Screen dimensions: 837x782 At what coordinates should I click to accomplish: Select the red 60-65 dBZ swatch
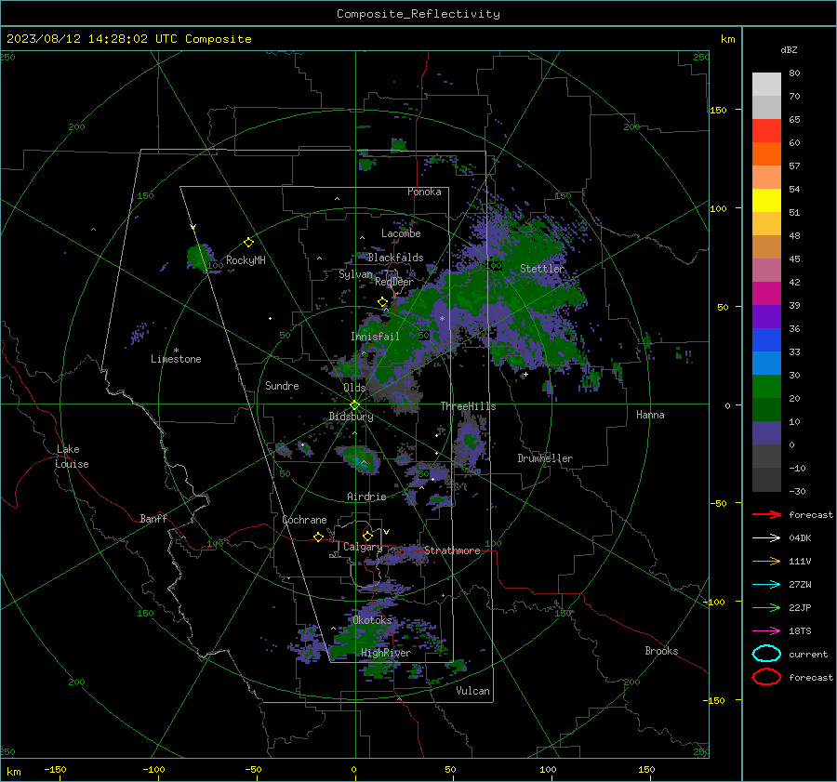click(766, 131)
